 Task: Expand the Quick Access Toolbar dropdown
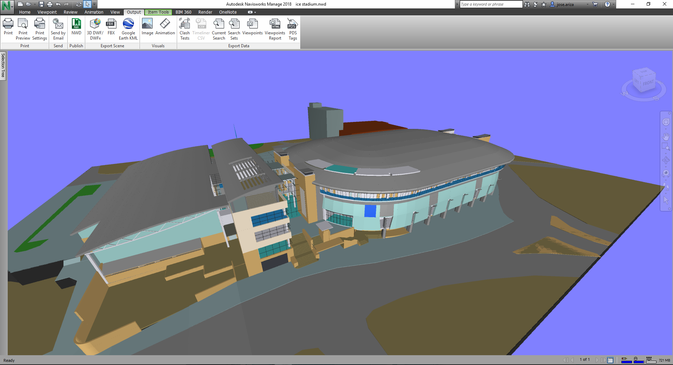pos(94,4)
